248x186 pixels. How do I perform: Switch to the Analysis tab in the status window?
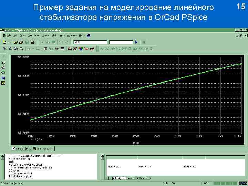pyautogui.click(x=119, y=178)
